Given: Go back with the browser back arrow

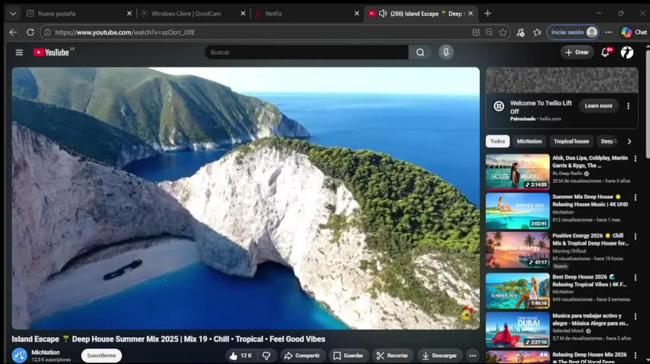Looking at the screenshot, I should point(13,32).
